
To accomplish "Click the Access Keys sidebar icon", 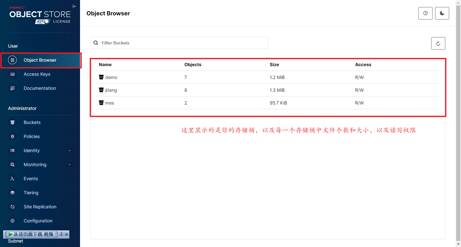I will [12, 74].
